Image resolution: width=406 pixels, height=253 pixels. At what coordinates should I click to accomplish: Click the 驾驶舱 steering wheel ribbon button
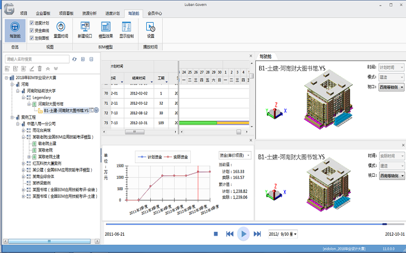[x=15, y=30]
